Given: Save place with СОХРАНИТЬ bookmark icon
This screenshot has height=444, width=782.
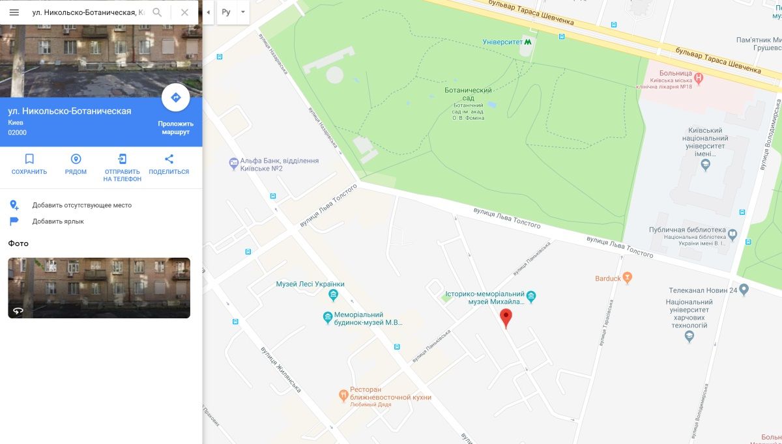Looking at the screenshot, I should click(29, 164).
